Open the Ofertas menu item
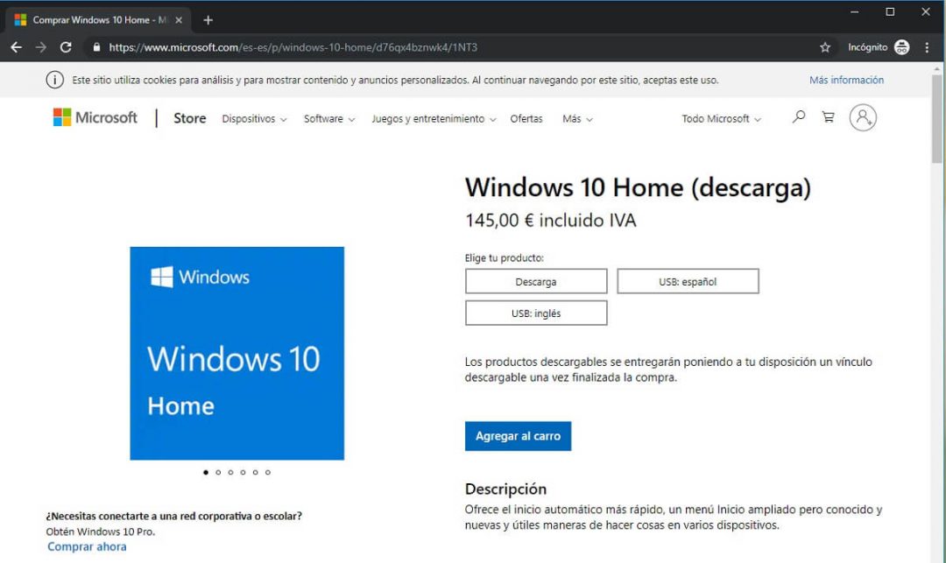 (x=526, y=118)
